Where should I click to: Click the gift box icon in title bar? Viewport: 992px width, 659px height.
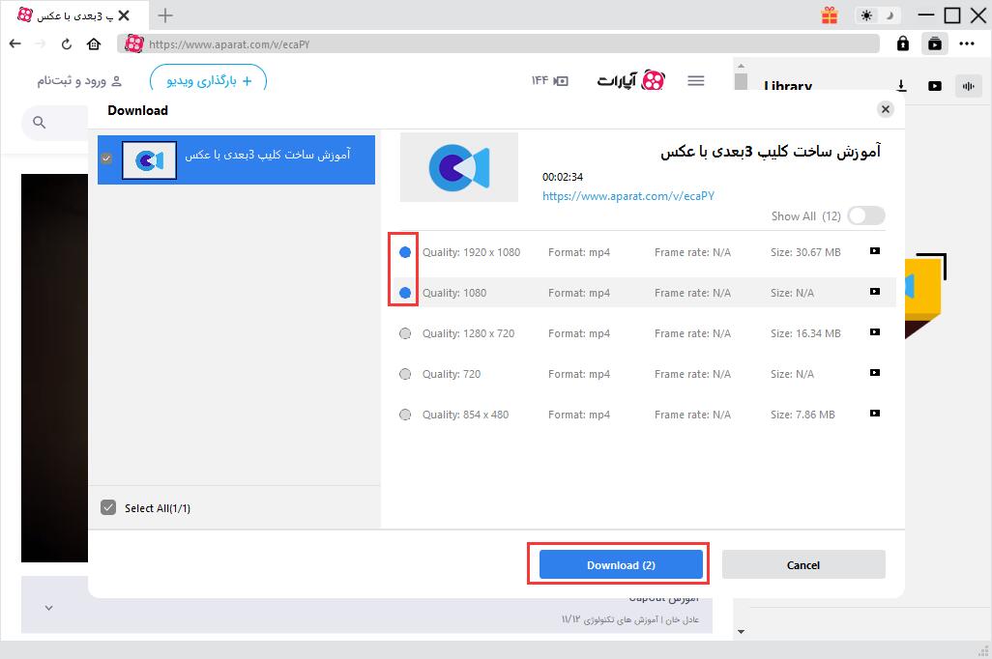coord(830,15)
